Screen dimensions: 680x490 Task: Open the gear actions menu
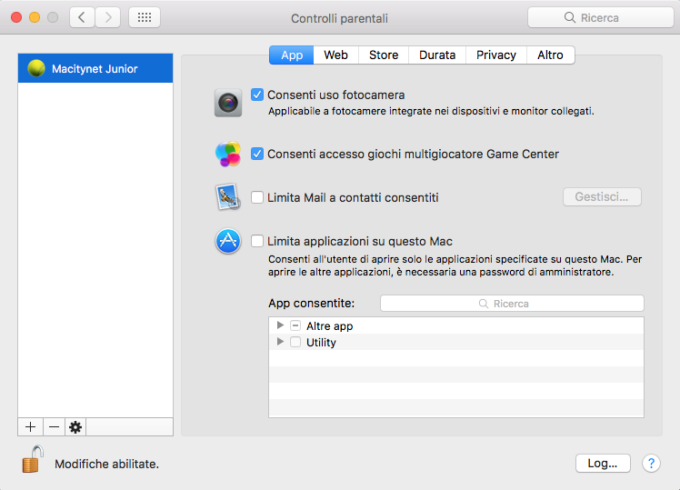click(75, 427)
